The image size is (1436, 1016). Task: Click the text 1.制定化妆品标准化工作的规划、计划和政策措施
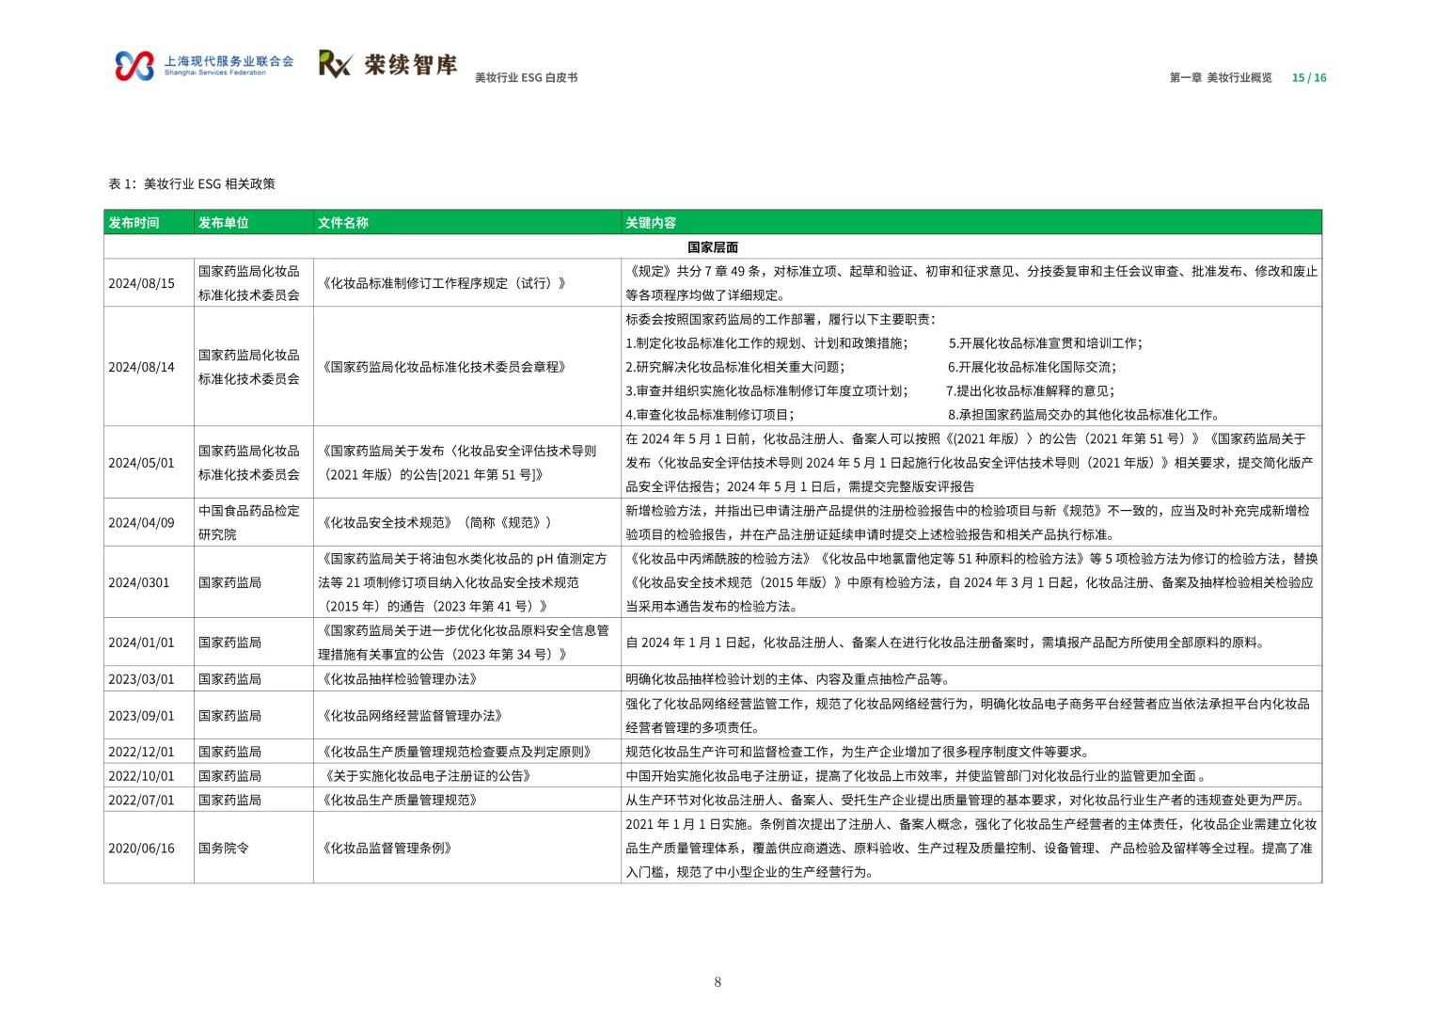pyautogui.click(x=767, y=343)
